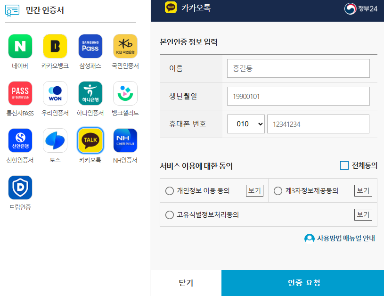The image size is (384, 296).
Task: Click the 카카오톡 label under icon
Action: (90, 160)
